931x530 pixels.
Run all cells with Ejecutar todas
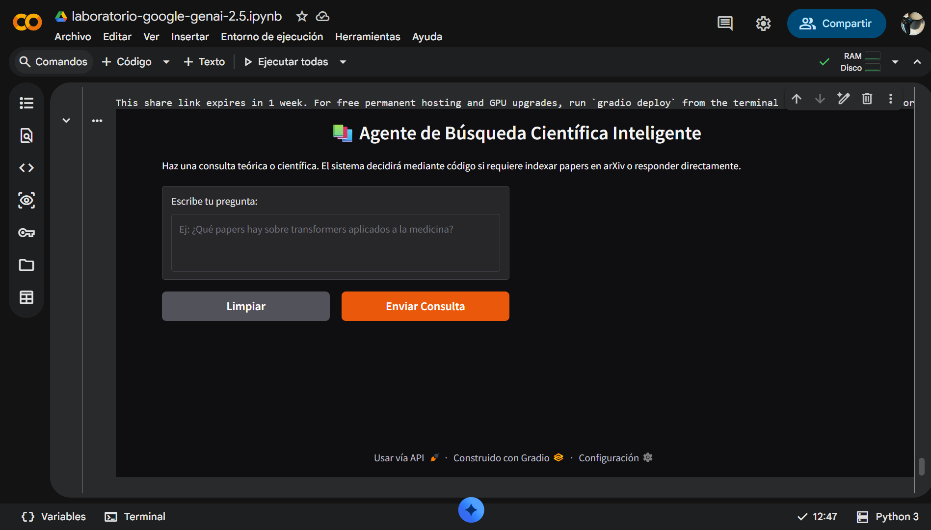pyautogui.click(x=286, y=62)
